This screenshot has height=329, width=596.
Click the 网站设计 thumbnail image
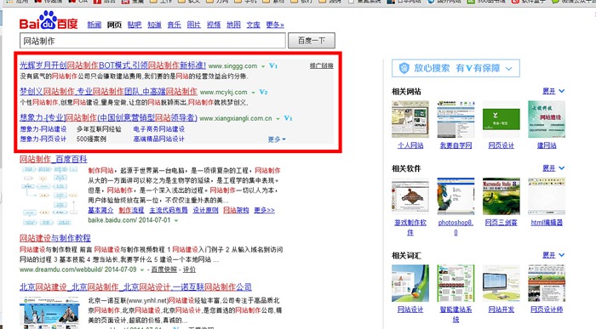click(410, 283)
